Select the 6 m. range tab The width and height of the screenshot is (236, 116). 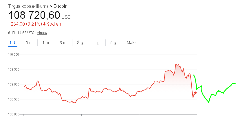click(63, 43)
